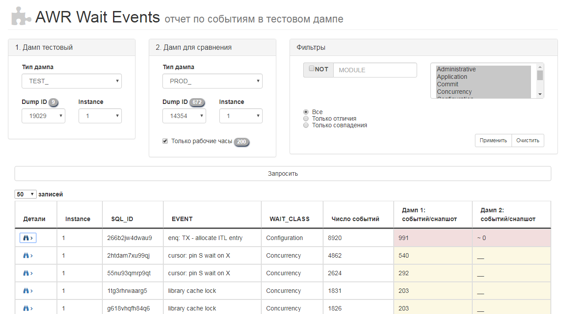Select 'Administrative' in wait class list
The width and height of the screenshot is (561, 314).
point(456,69)
